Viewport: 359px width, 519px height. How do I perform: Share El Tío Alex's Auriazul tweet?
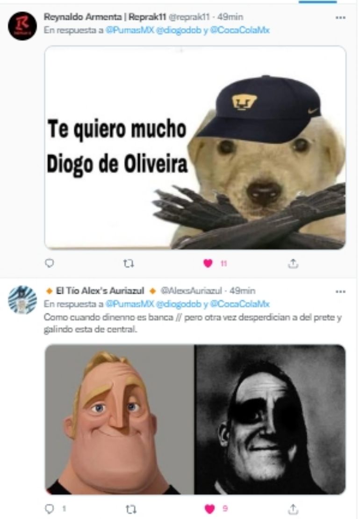[x=293, y=509]
